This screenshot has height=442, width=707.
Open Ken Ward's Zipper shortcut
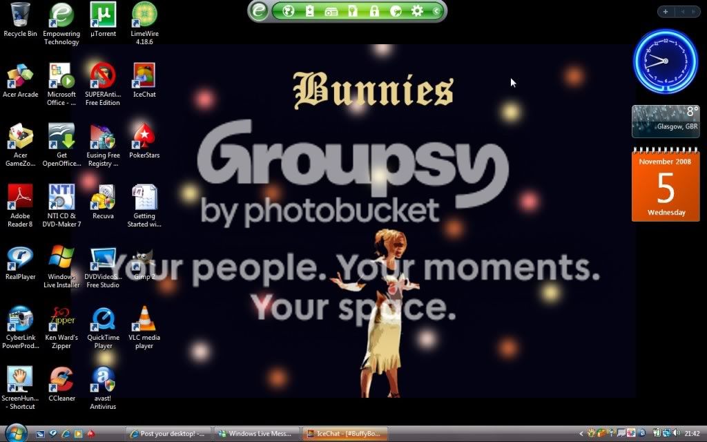point(61,328)
